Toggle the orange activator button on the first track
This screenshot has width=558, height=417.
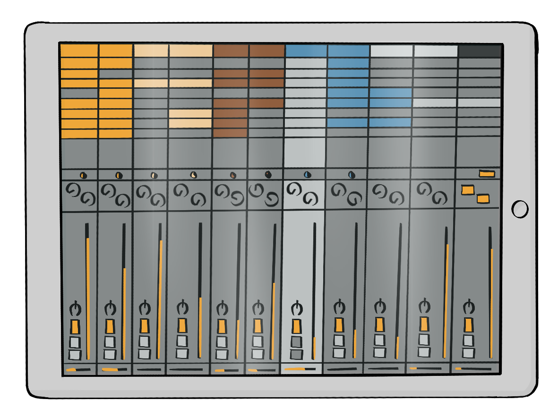click(75, 326)
